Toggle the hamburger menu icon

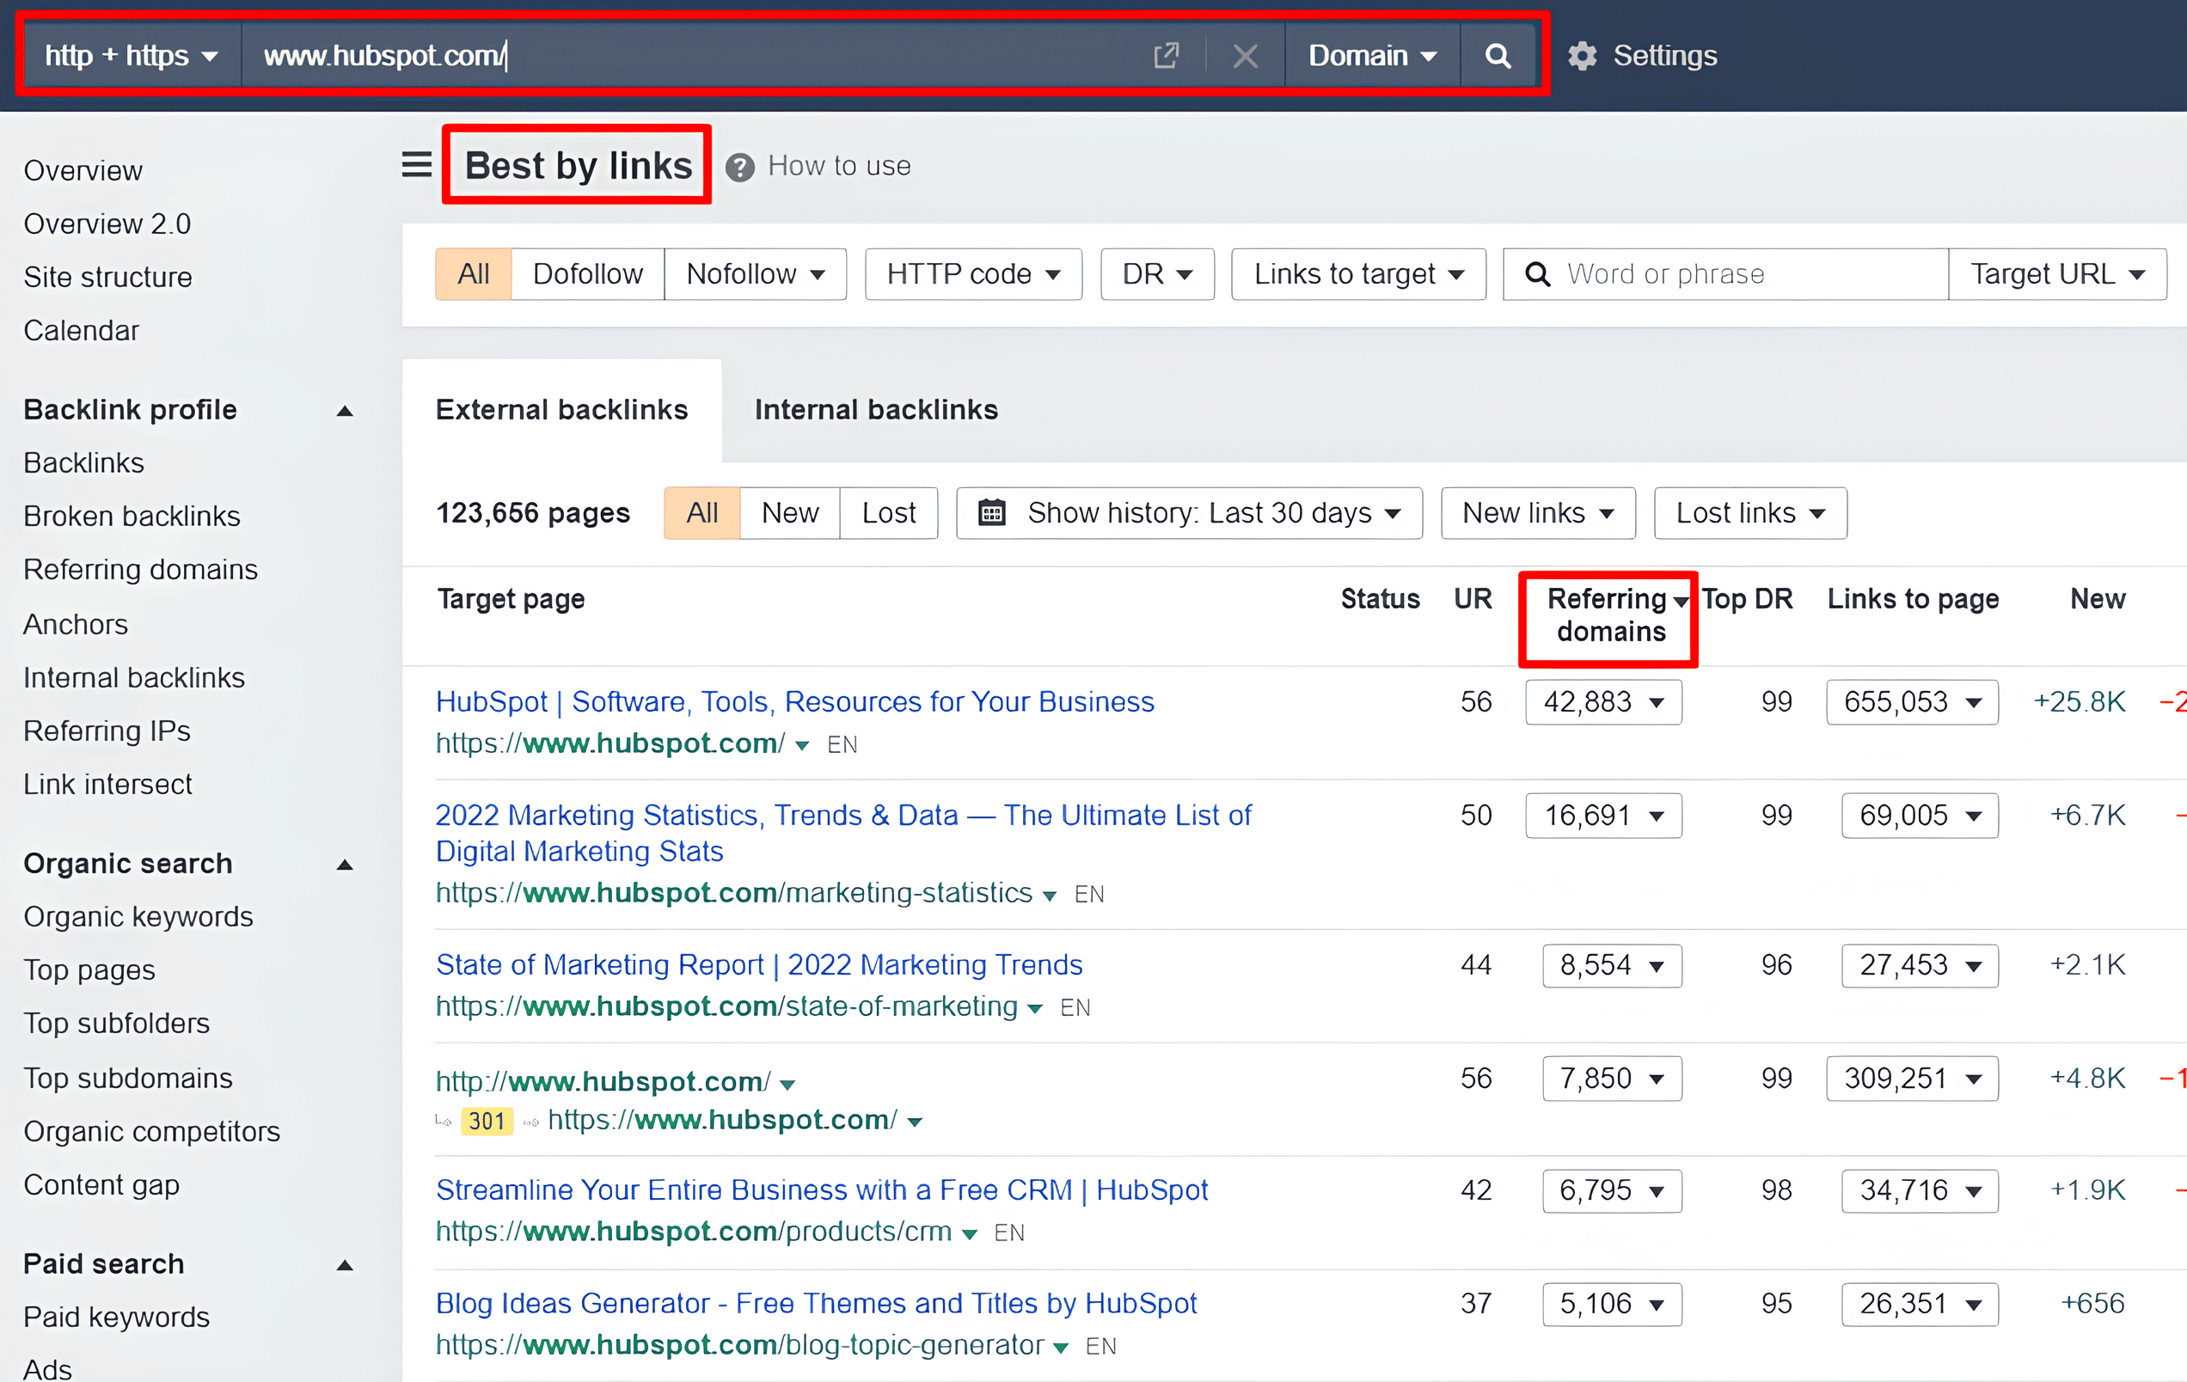click(x=417, y=165)
